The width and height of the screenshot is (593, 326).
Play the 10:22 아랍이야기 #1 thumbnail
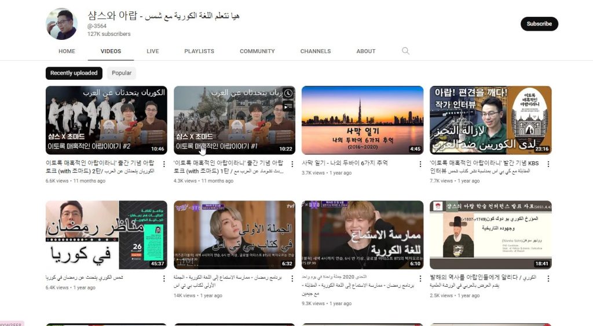pyautogui.click(x=235, y=120)
